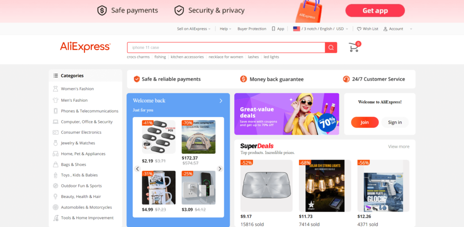Click the Wish List heart icon
464x227 pixels.
(359, 29)
